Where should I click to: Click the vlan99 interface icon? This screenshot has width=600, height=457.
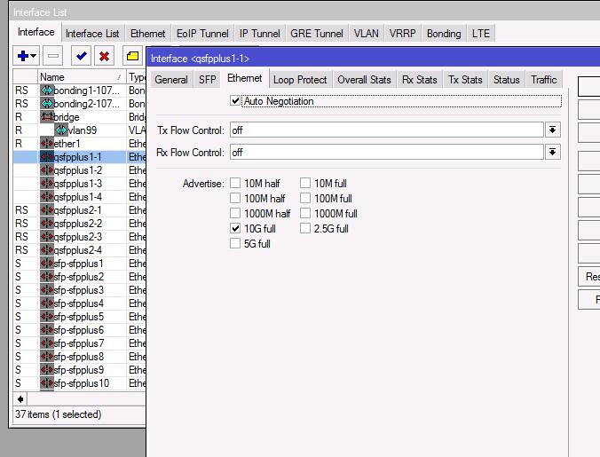(x=61, y=130)
